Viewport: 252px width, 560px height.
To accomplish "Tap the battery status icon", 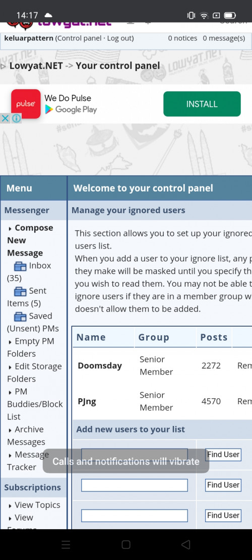I will coord(229,15).
